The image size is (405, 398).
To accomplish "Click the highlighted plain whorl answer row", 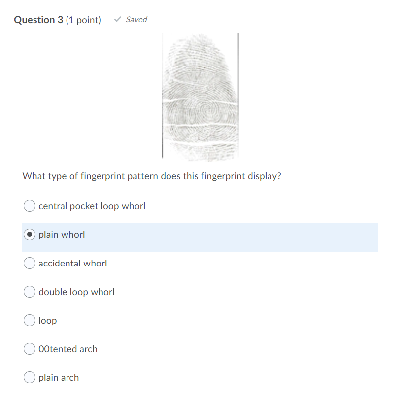I will 200,237.
